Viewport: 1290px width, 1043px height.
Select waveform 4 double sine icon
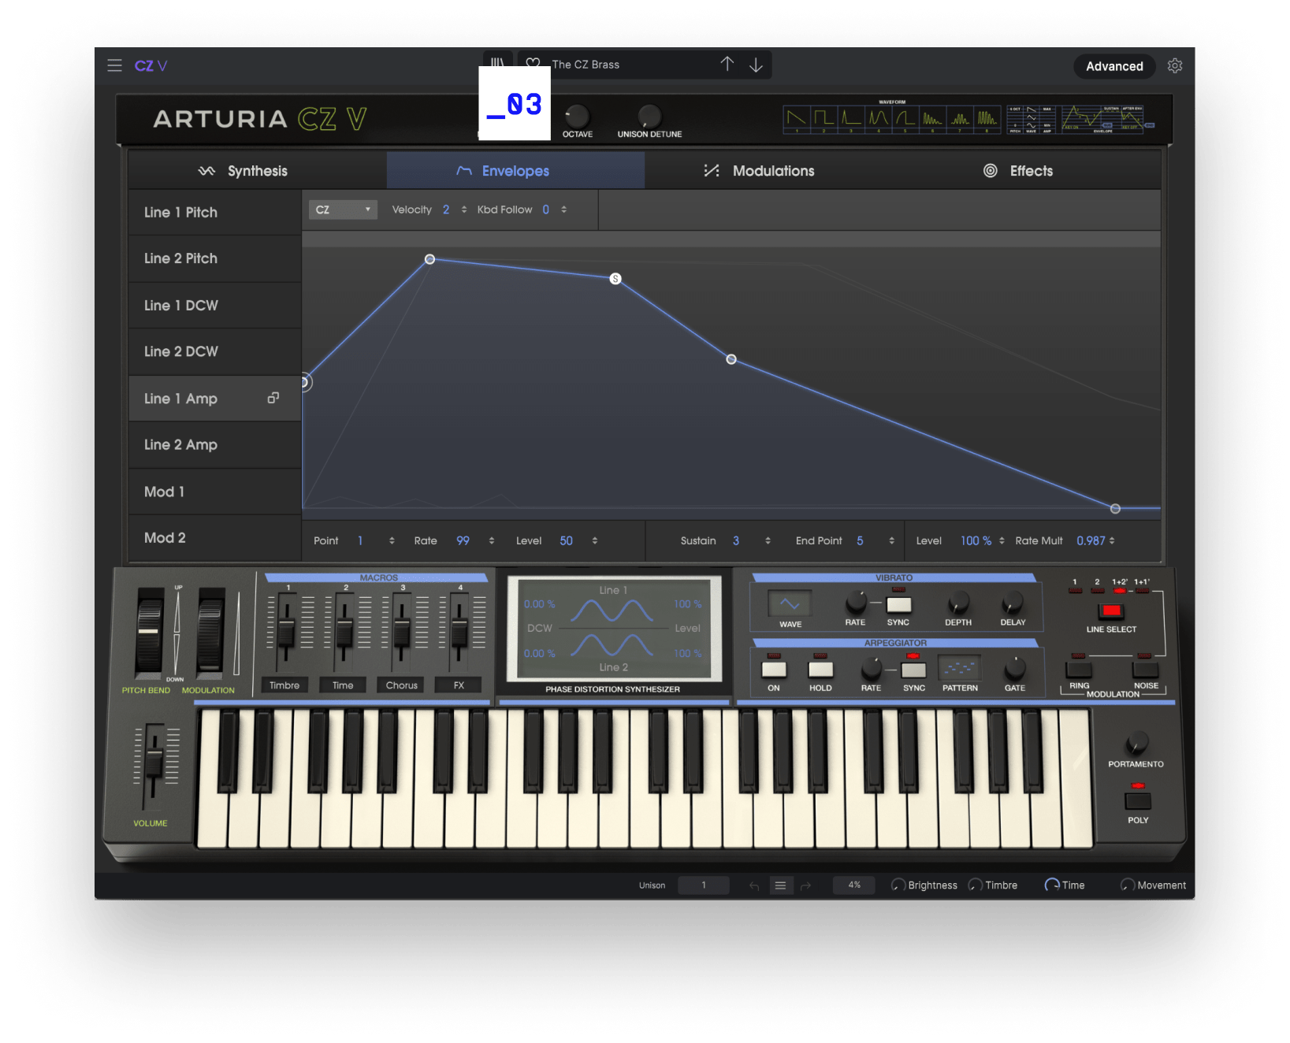point(879,118)
